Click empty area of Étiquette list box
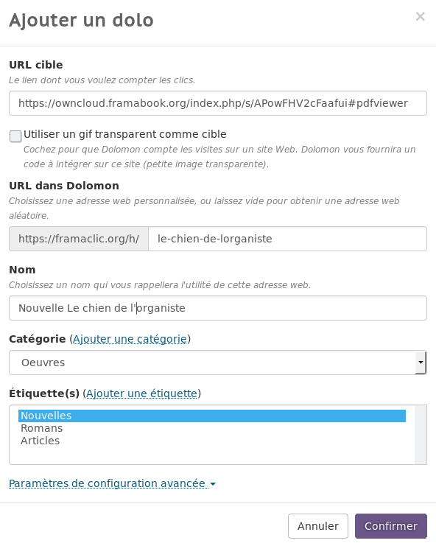The width and height of the screenshot is (436, 546). coord(212,455)
